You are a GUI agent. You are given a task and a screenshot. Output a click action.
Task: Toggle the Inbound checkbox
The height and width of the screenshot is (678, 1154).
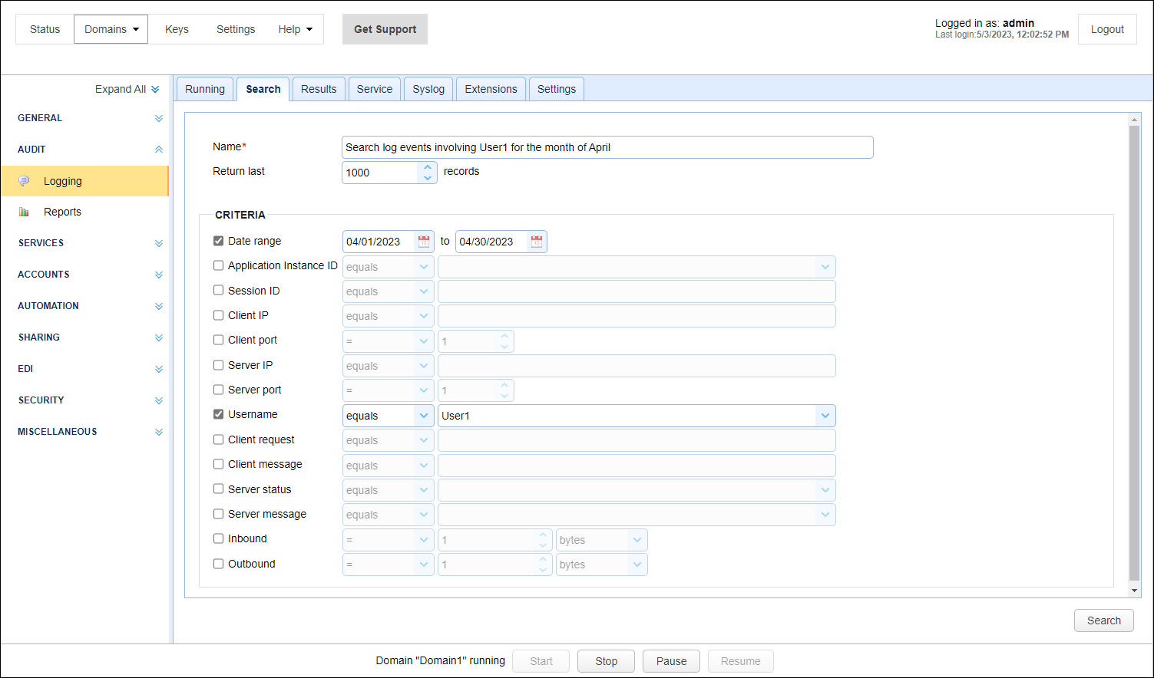coord(218,538)
